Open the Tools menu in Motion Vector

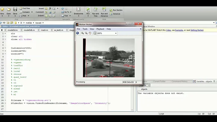(x=85, y=29)
